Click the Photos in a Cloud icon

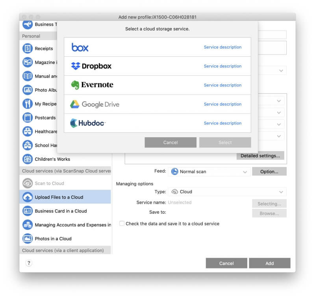pos(28,238)
